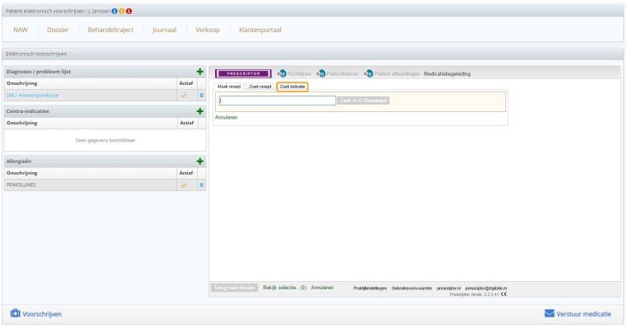Click 'Geen gegevens beschikbaar' text
Screen dimensions: 628x328
(x=105, y=141)
